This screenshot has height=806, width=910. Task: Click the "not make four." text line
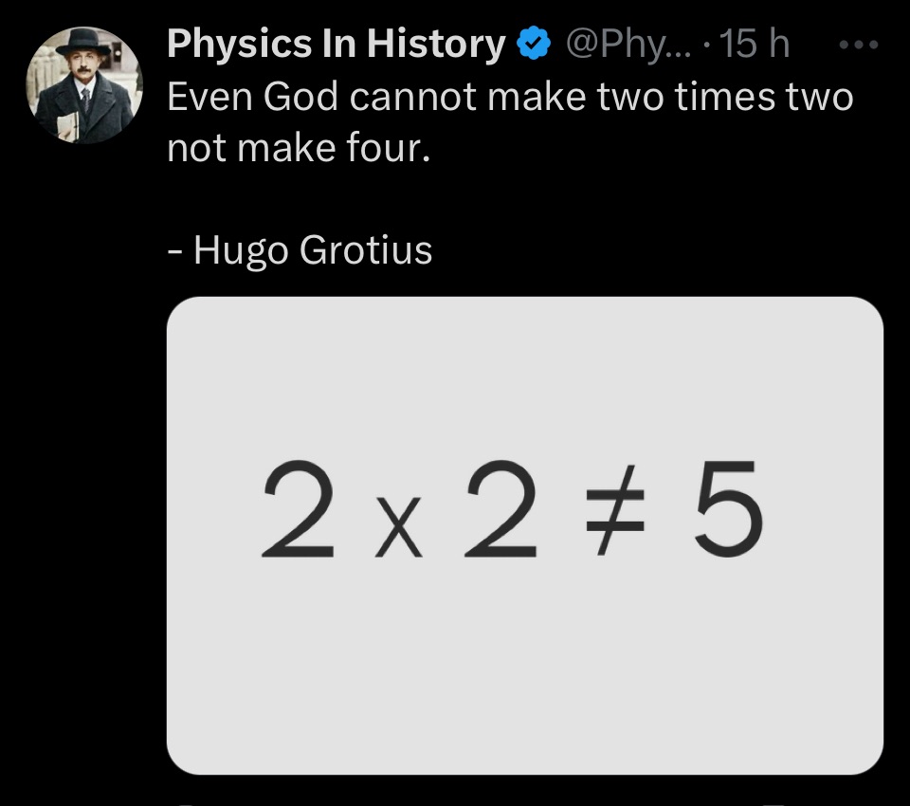coord(299,148)
